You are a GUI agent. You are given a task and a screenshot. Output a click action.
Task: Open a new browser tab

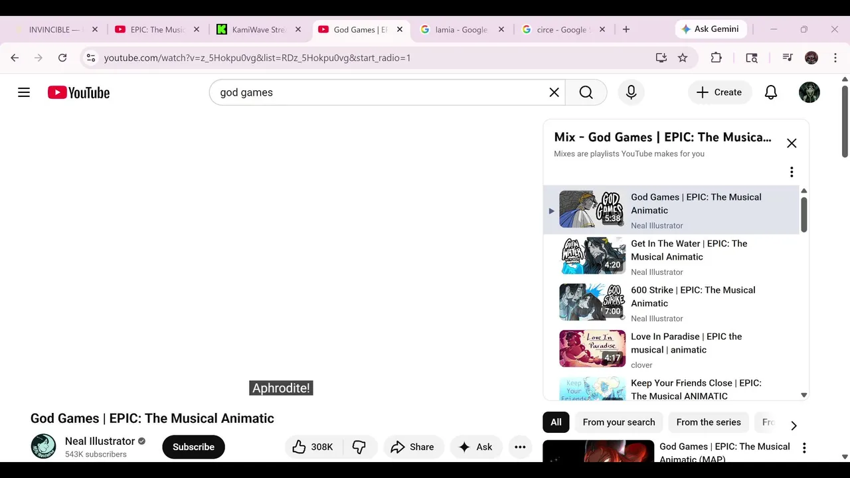click(626, 29)
